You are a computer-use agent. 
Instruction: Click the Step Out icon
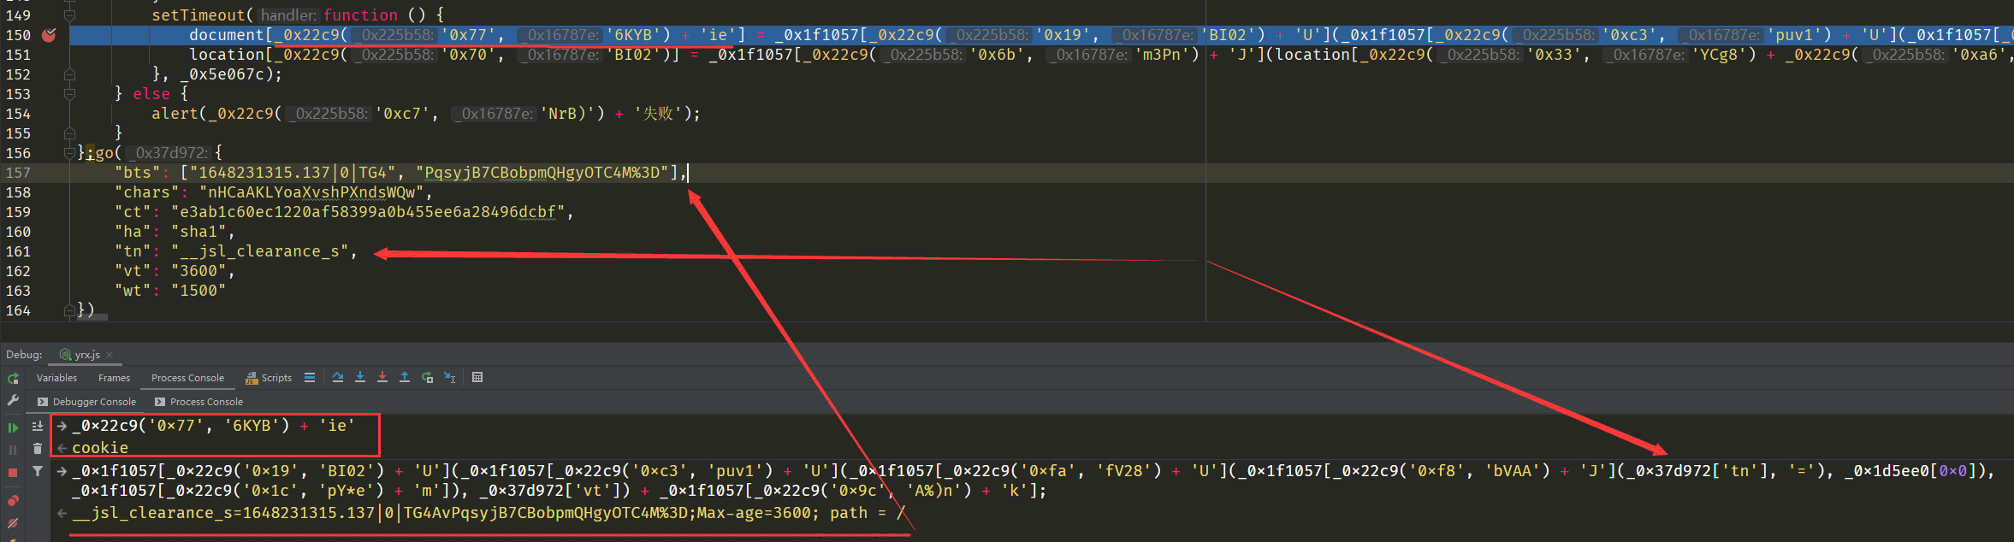coord(405,378)
